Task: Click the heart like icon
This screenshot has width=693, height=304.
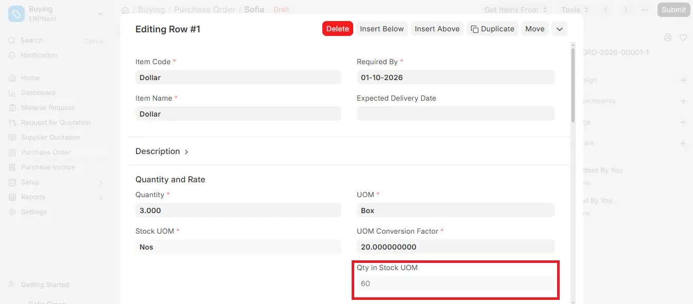Action: 683,37
